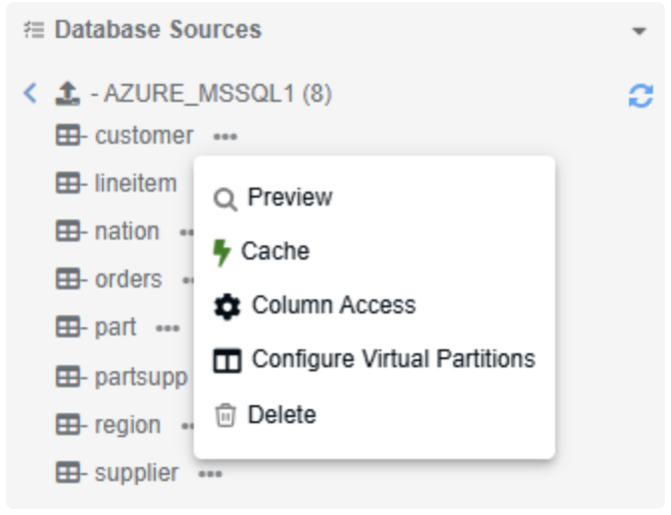Click the table icon next to partsupp

click(x=68, y=377)
